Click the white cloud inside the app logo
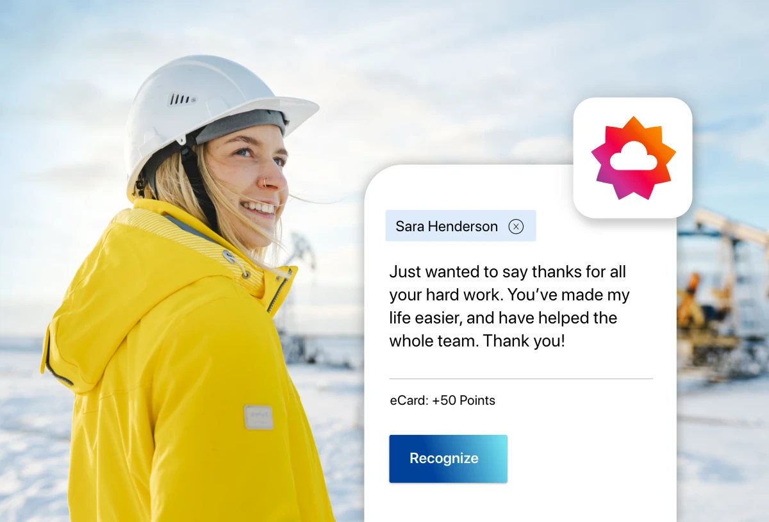Viewport: 769px width, 522px height. (633, 156)
